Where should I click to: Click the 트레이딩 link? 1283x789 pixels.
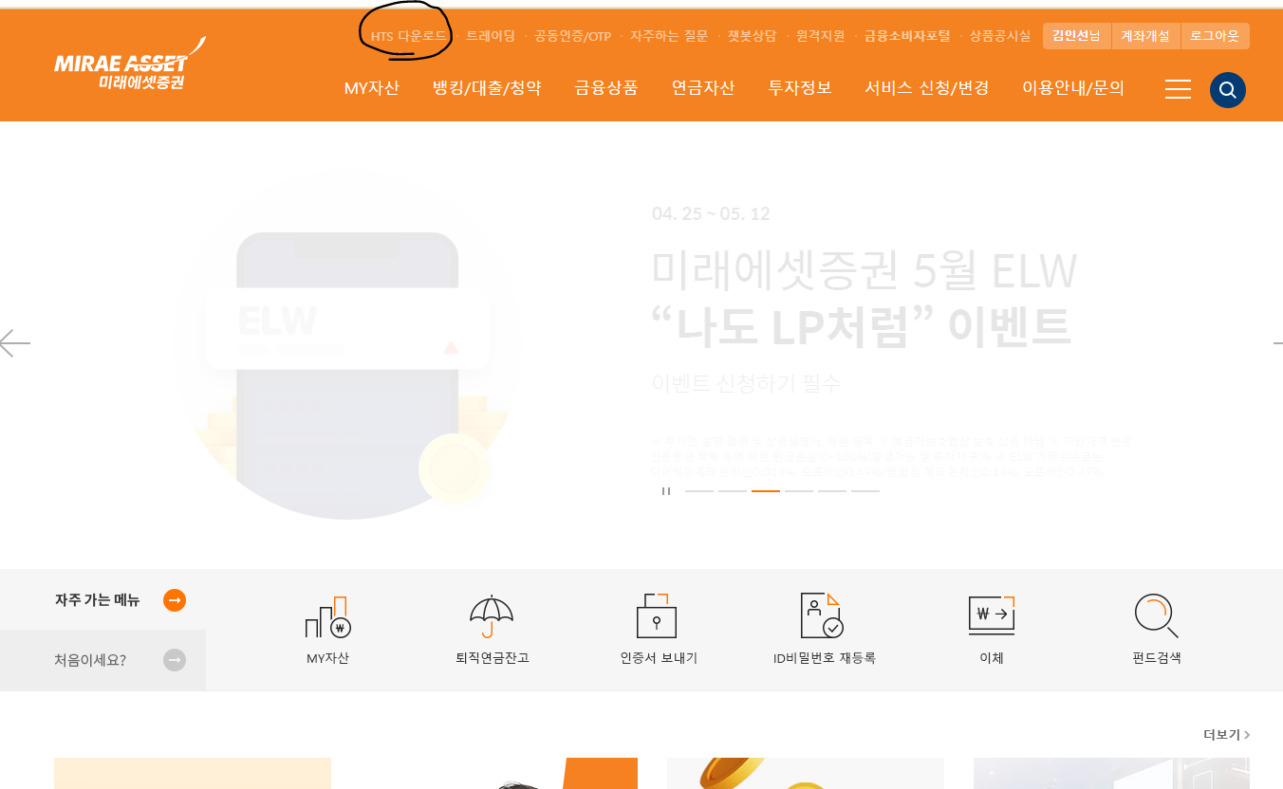(x=491, y=36)
